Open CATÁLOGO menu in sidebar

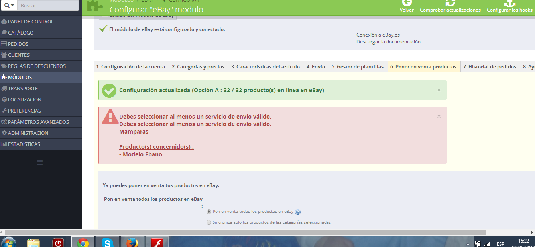(41, 33)
